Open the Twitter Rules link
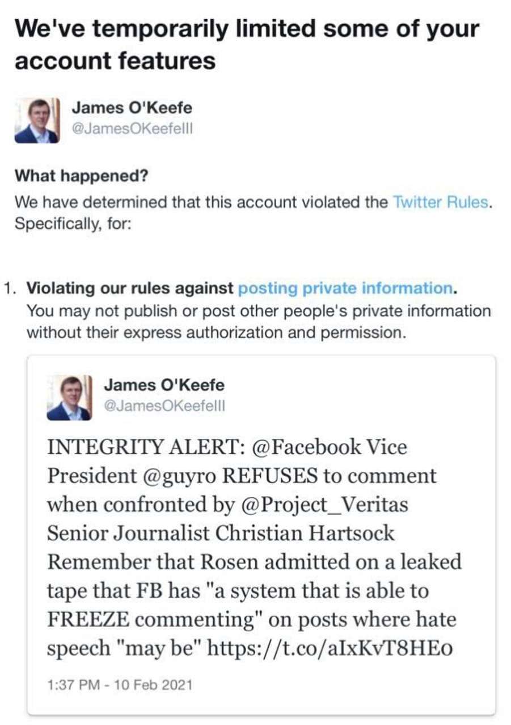Viewport: 511px width, 725px height. (x=441, y=202)
